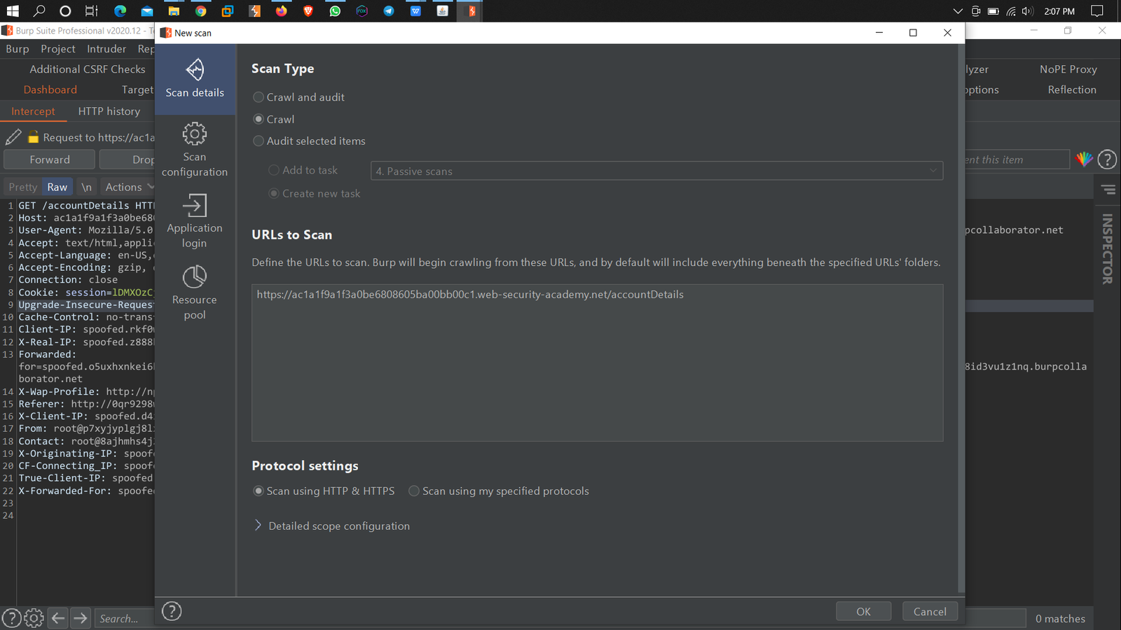The image size is (1121, 630).
Task: Open Windows Start menu
Action: tap(13, 10)
